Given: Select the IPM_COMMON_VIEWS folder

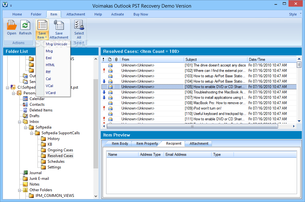Looking at the screenshot, I should click(55, 196).
